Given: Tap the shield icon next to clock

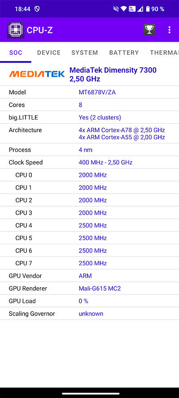Looking at the screenshot, I should [37, 9].
